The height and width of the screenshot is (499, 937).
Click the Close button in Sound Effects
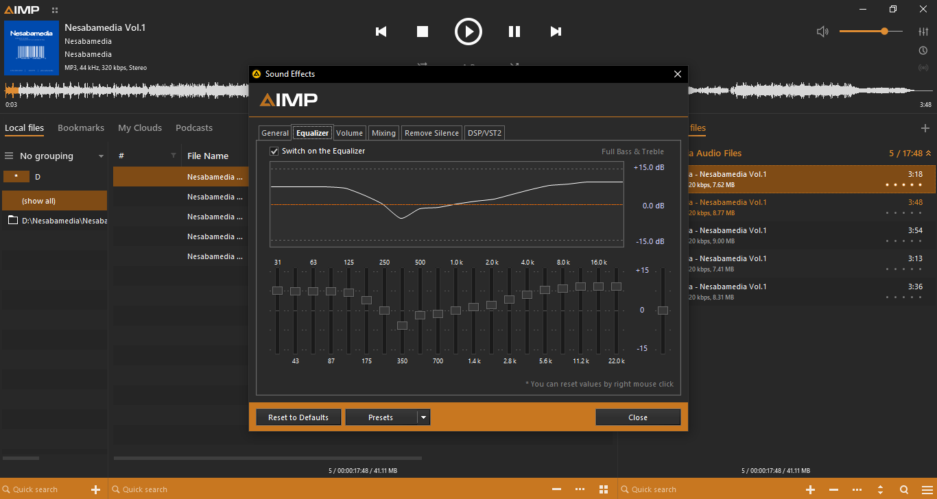[x=637, y=417]
